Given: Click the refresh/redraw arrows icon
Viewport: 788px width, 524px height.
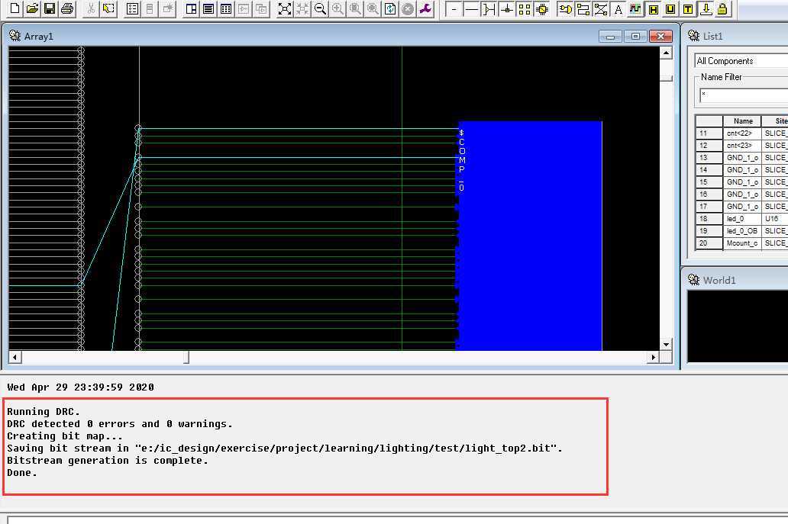Looking at the screenshot, I should click(390, 8).
